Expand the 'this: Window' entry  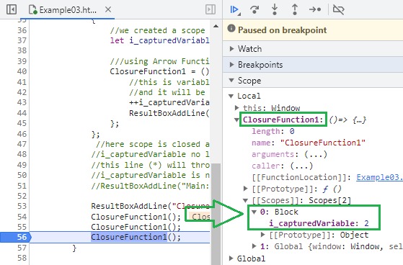click(x=237, y=108)
